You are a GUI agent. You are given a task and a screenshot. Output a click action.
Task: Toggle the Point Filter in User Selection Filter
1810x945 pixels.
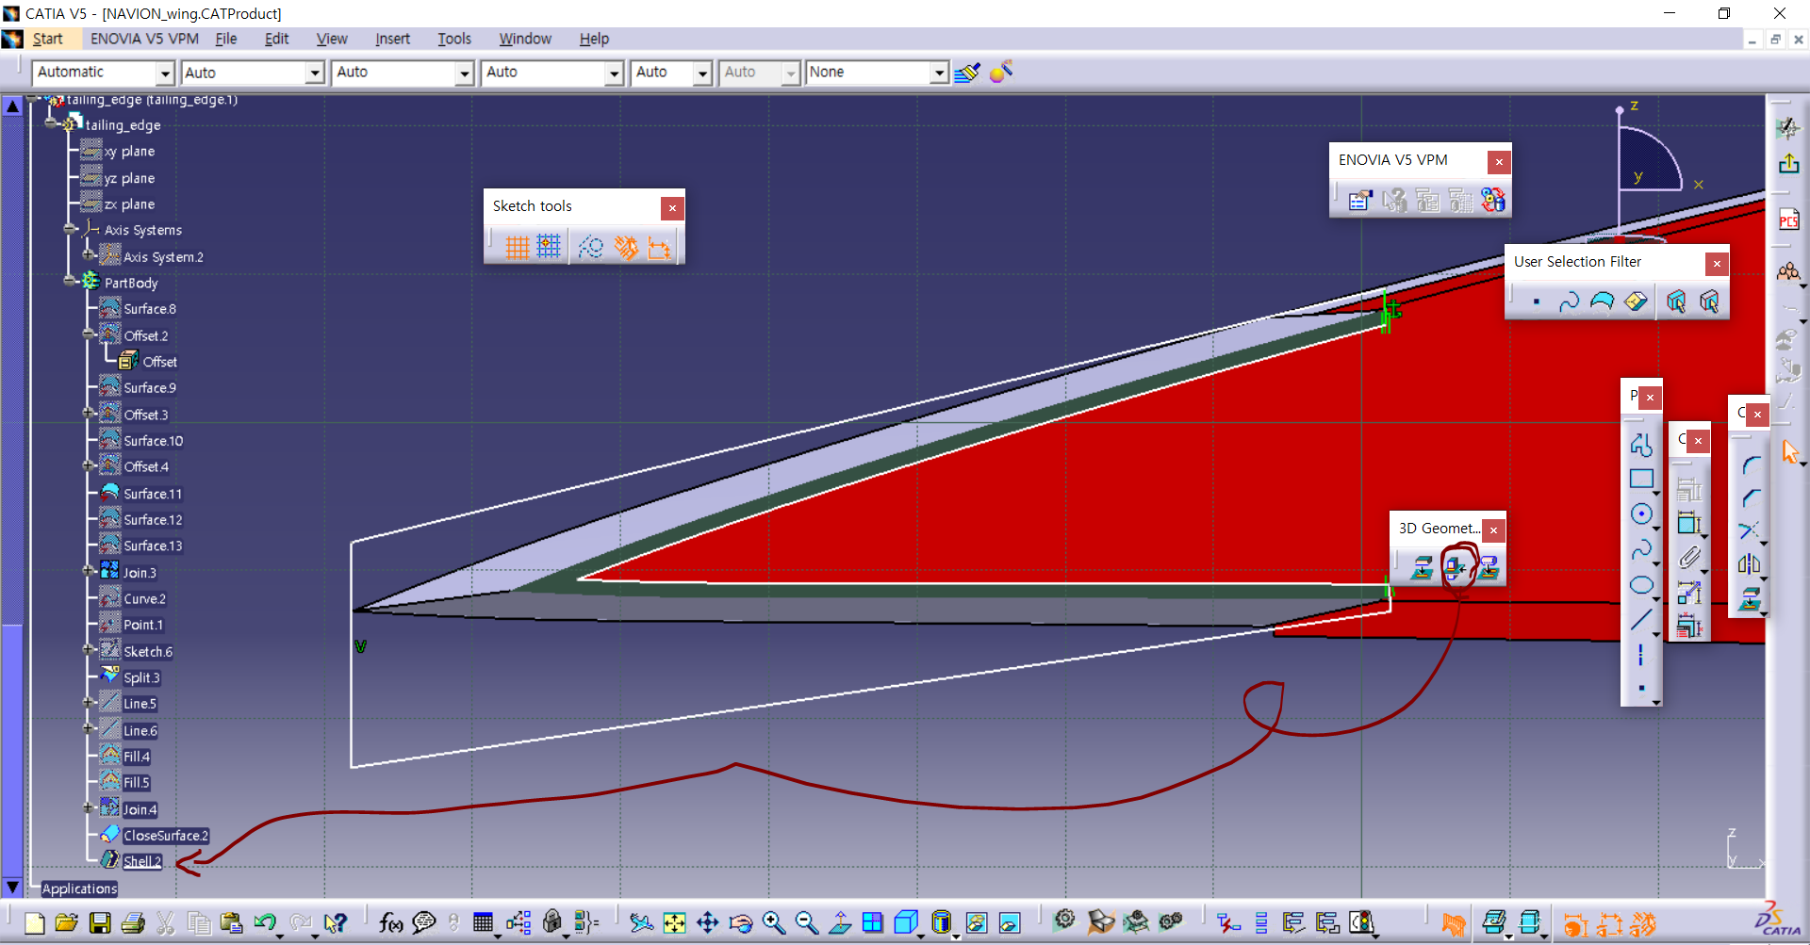(x=1537, y=301)
